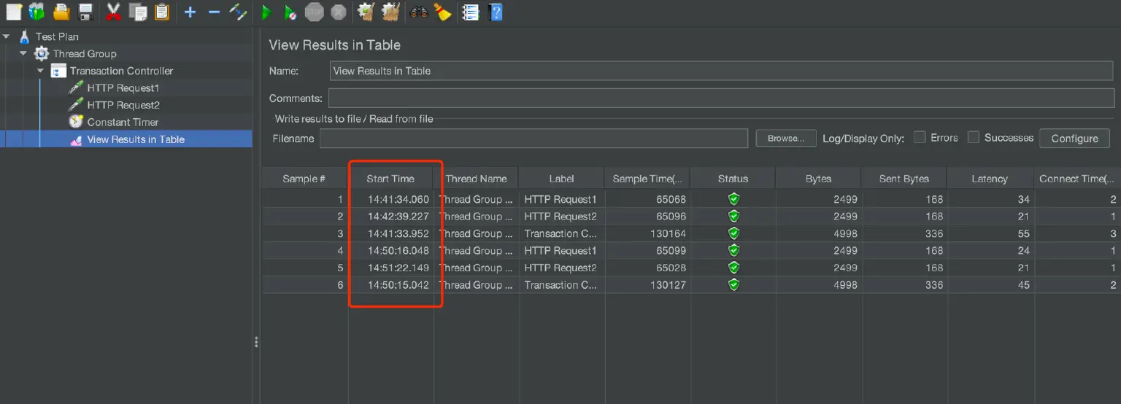
Task: Sort by the Bytes column header
Action: pyautogui.click(x=819, y=179)
